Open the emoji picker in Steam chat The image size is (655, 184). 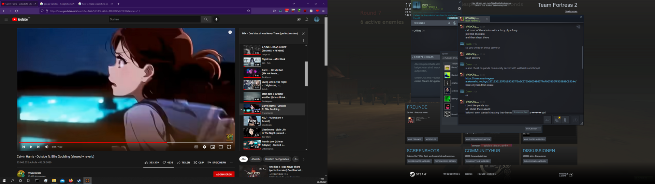[x=557, y=120]
